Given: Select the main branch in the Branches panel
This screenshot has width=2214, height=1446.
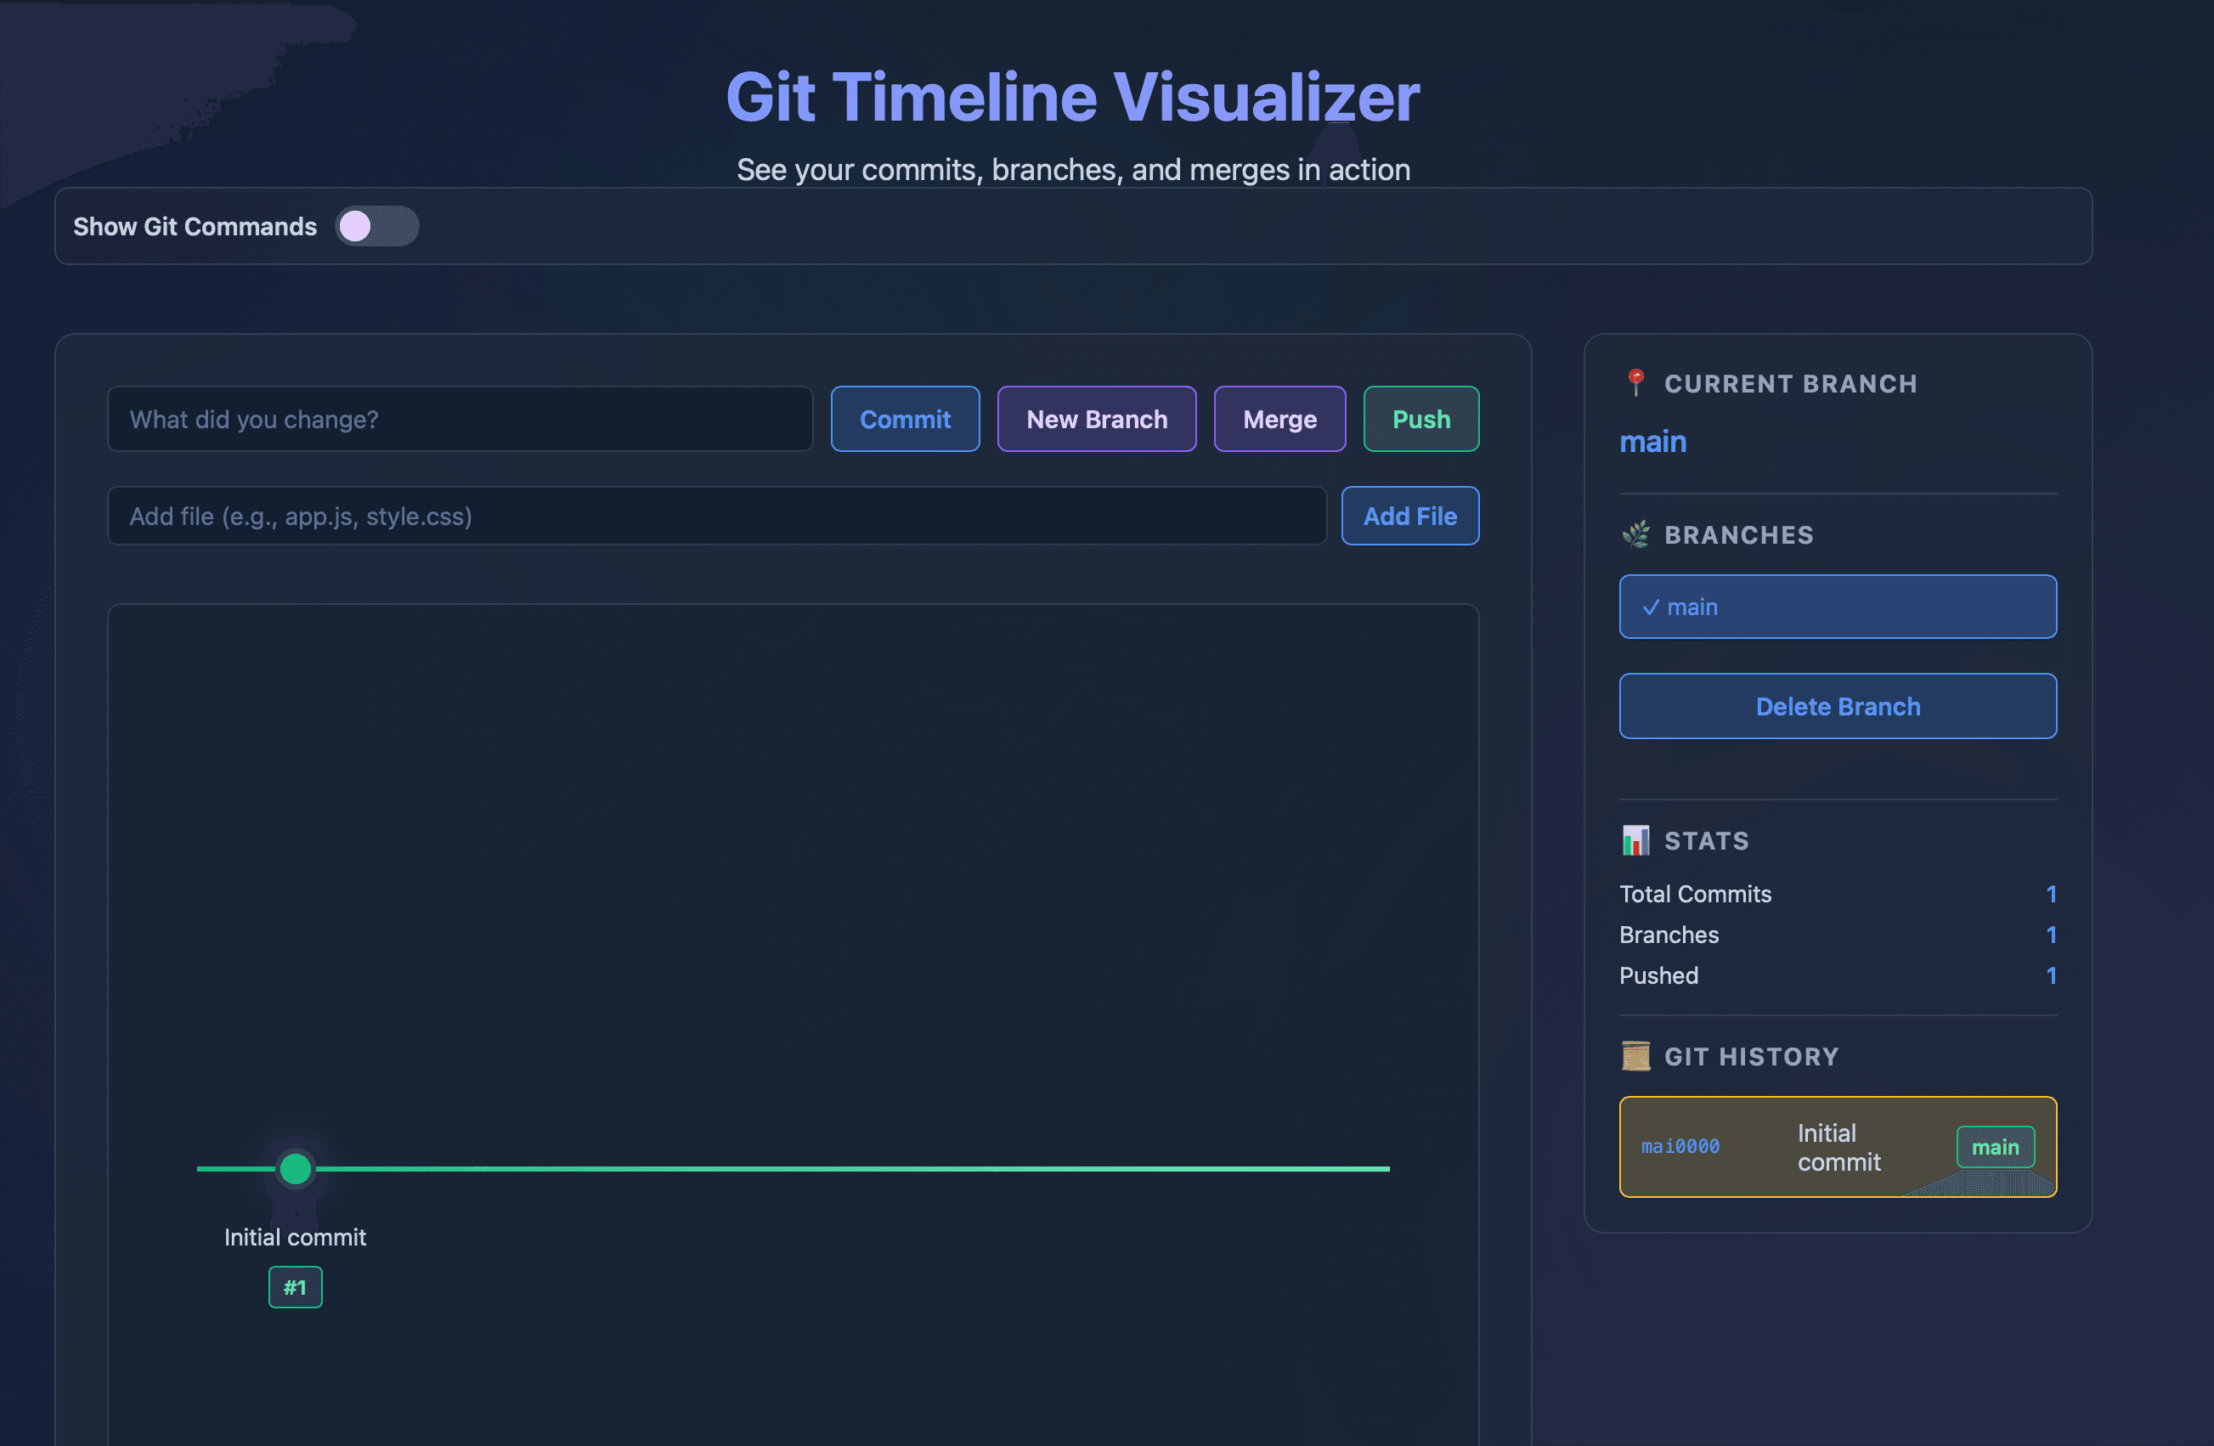Looking at the screenshot, I should pyautogui.click(x=1838, y=607).
